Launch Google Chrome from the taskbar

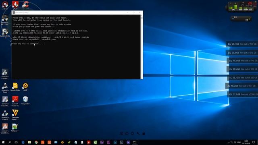coord(36,142)
